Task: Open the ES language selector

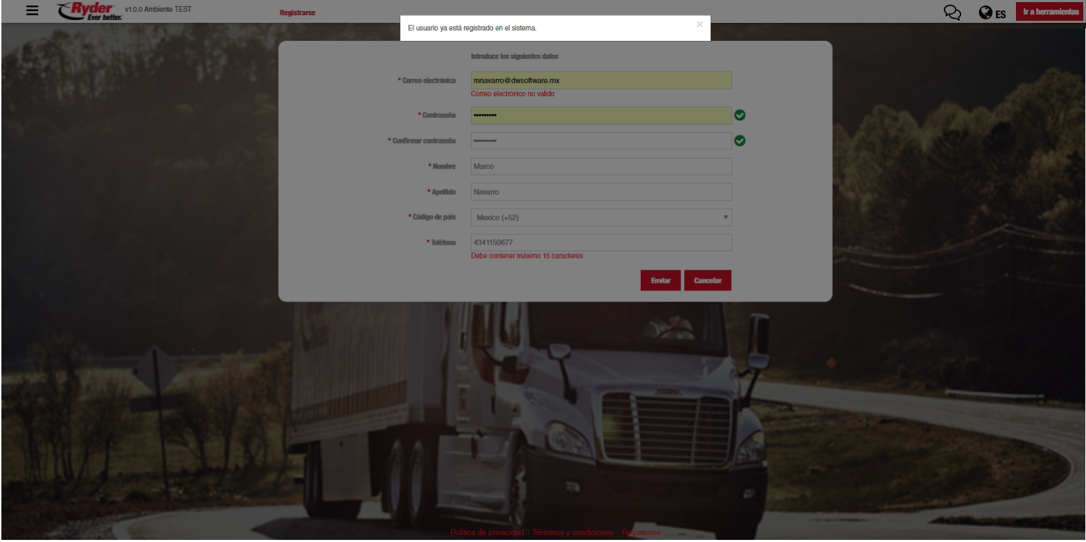Action: [1001, 13]
